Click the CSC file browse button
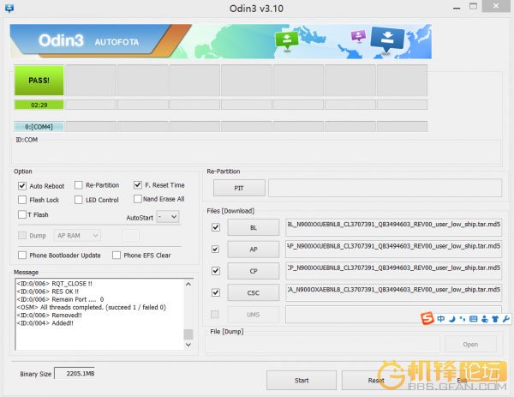This screenshot has width=514, height=397. coord(254,292)
